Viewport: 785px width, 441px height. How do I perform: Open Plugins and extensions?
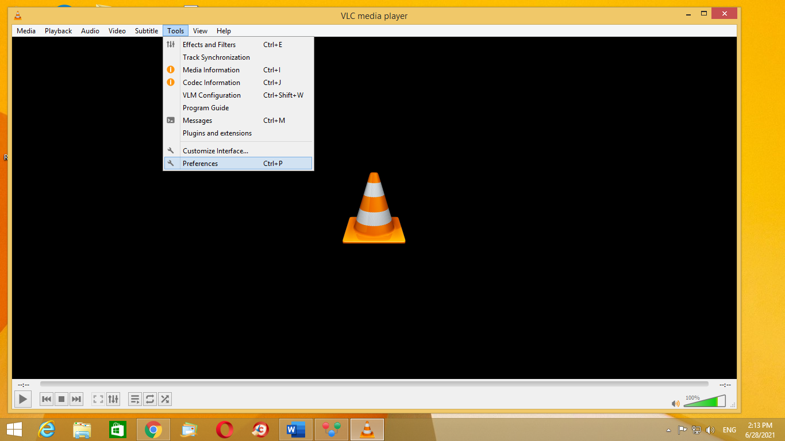click(x=238, y=133)
